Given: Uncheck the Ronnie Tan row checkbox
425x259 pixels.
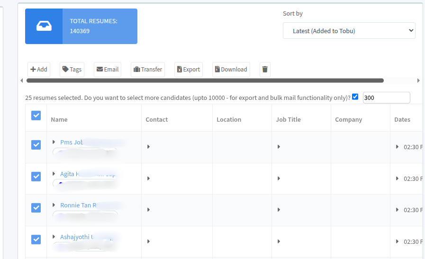Looking at the screenshot, I should pyautogui.click(x=36, y=208).
